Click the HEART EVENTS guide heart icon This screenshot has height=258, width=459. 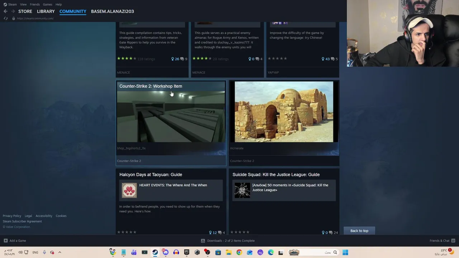click(129, 190)
